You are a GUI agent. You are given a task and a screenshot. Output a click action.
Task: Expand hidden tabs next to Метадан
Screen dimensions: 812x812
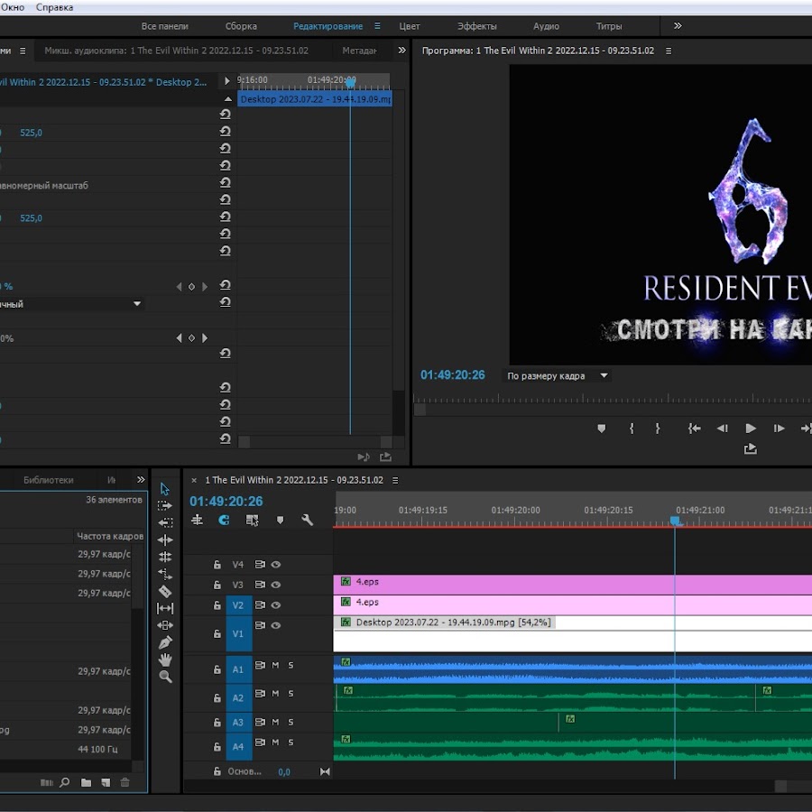point(401,51)
